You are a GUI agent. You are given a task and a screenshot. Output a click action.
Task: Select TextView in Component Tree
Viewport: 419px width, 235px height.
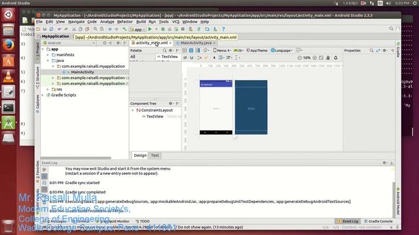155,116
